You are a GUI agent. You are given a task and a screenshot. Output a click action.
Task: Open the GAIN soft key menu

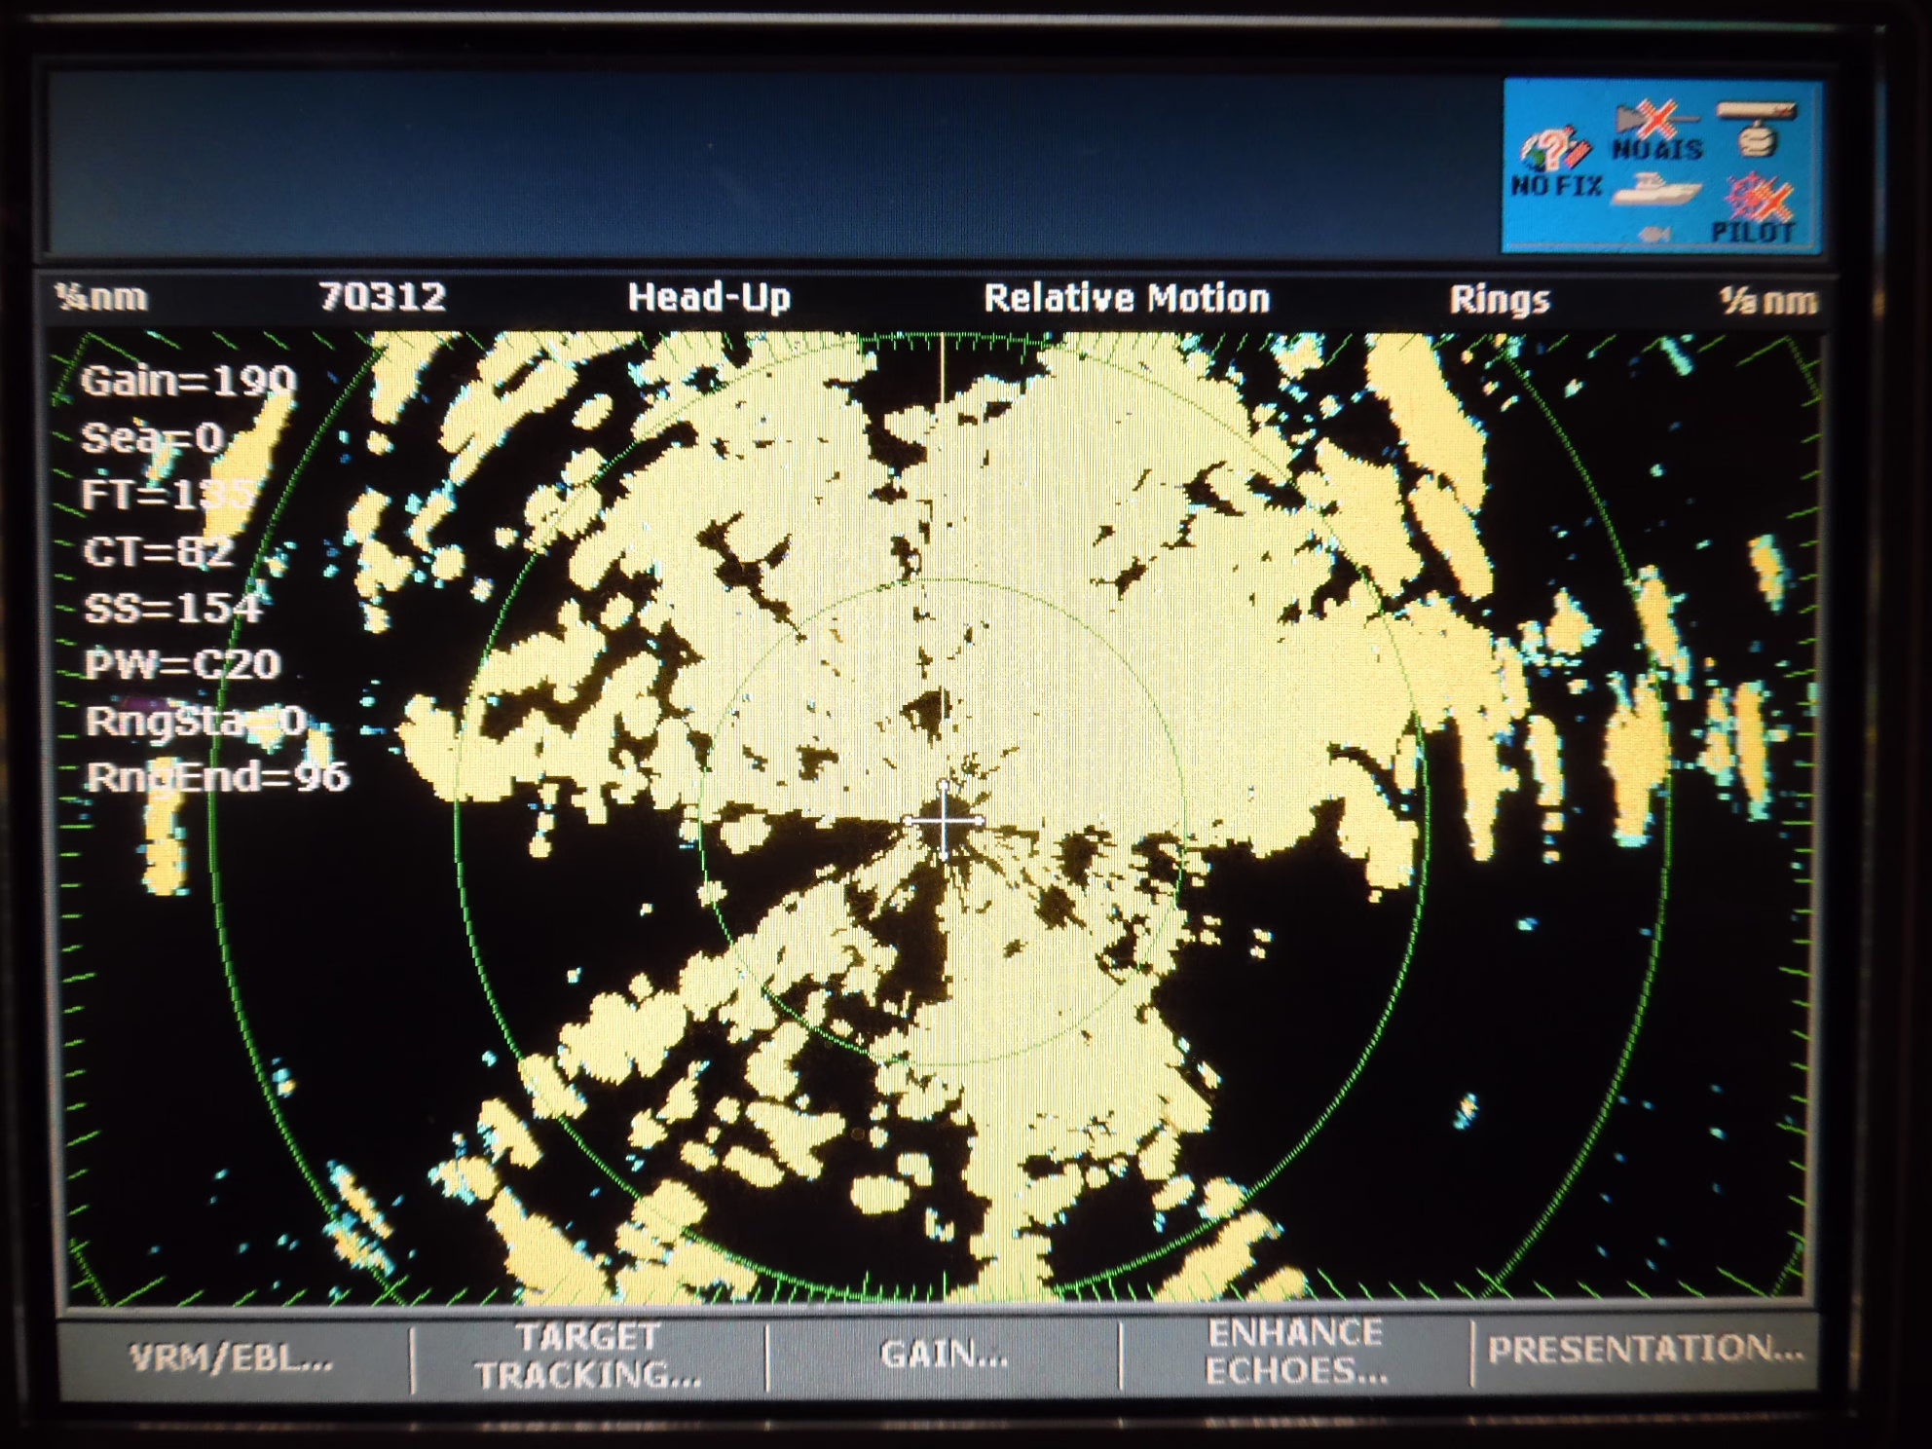[x=945, y=1355]
